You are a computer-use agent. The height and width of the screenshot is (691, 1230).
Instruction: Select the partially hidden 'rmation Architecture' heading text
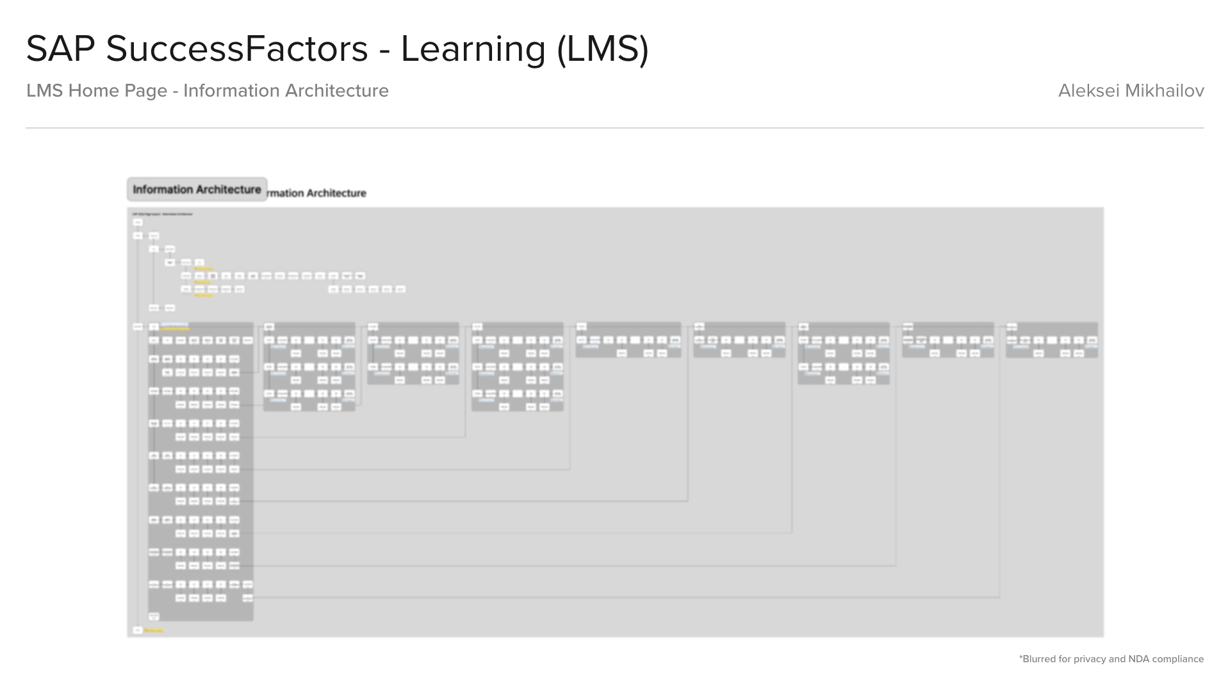pyautogui.click(x=316, y=193)
